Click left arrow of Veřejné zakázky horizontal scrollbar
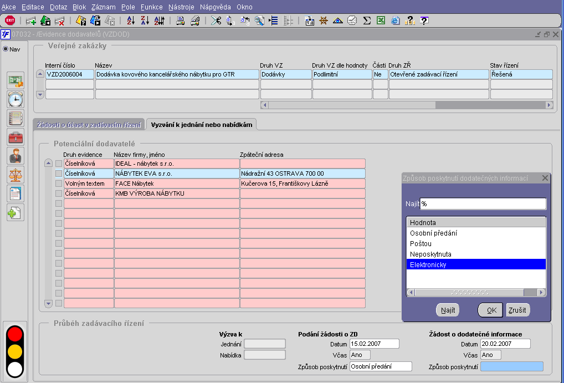 (264, 105)
